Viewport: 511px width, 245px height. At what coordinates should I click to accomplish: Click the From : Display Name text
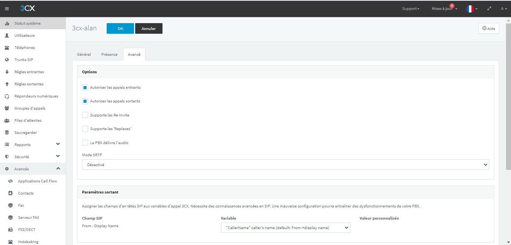[100, 226]
